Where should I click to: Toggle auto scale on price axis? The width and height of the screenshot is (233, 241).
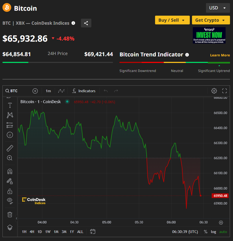tap(223, 232)
